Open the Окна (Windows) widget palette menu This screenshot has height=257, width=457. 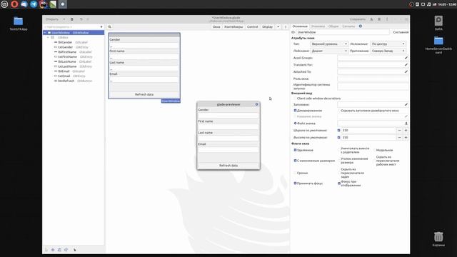[x=216, y=27]
